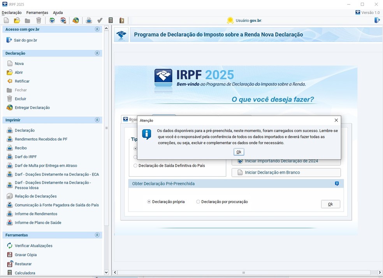Click Ok in the Atenção dialog
This screenshot has width=383, height=278.
pyautogui.click(x=239, y=152)
